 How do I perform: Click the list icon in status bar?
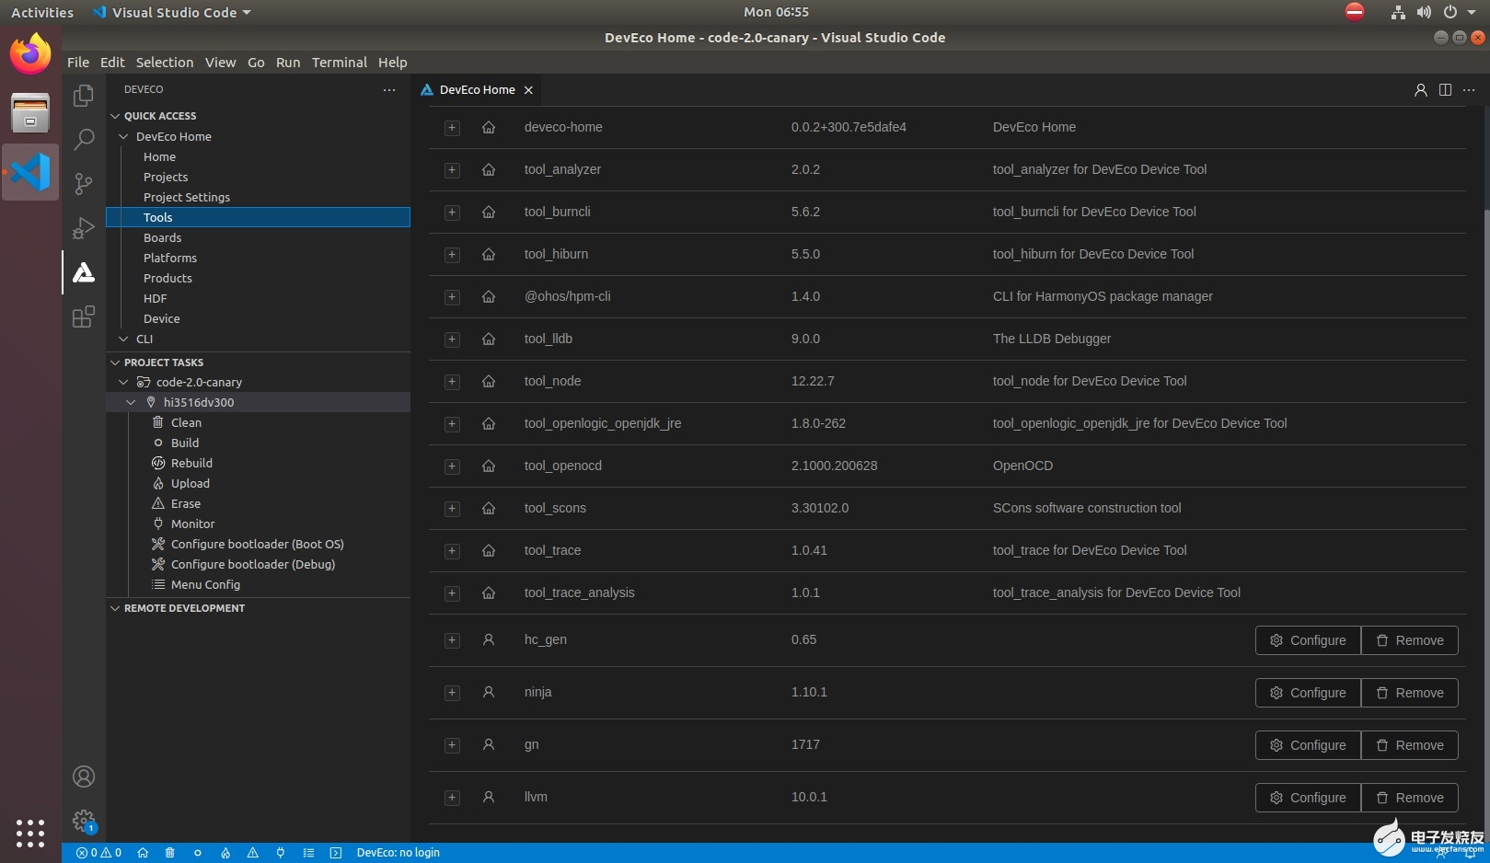pyautogui.click(x=308, y=853)
